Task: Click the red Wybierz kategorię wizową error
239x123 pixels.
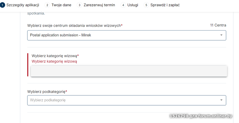Action: click(x=54, y=61)
